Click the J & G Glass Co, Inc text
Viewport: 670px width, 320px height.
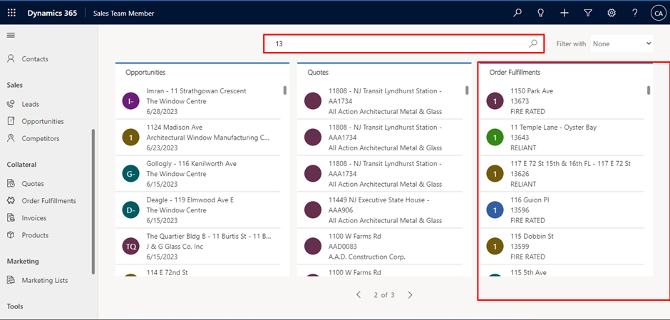point(175,247)
